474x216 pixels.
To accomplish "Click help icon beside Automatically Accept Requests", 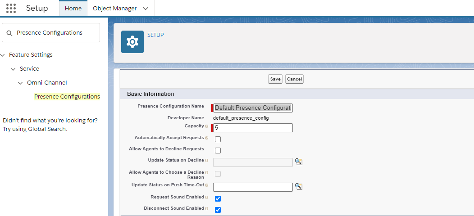I will click(207, 138).
